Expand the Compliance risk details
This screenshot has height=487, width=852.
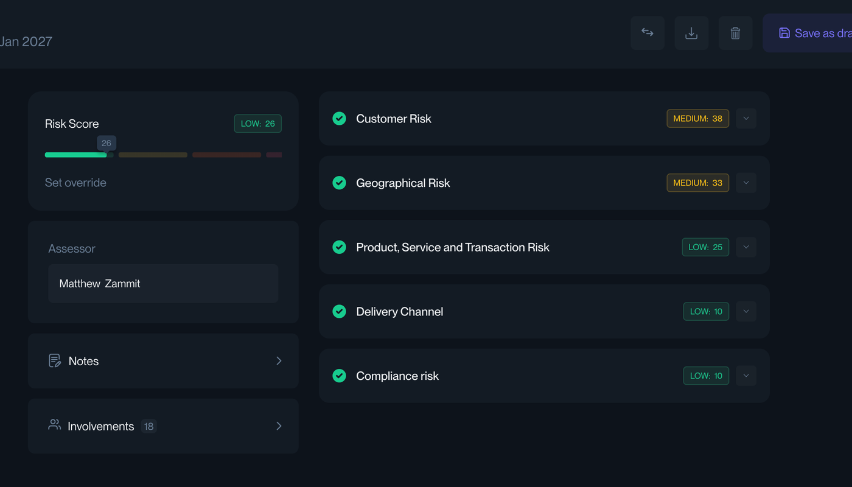pos(745,376)
